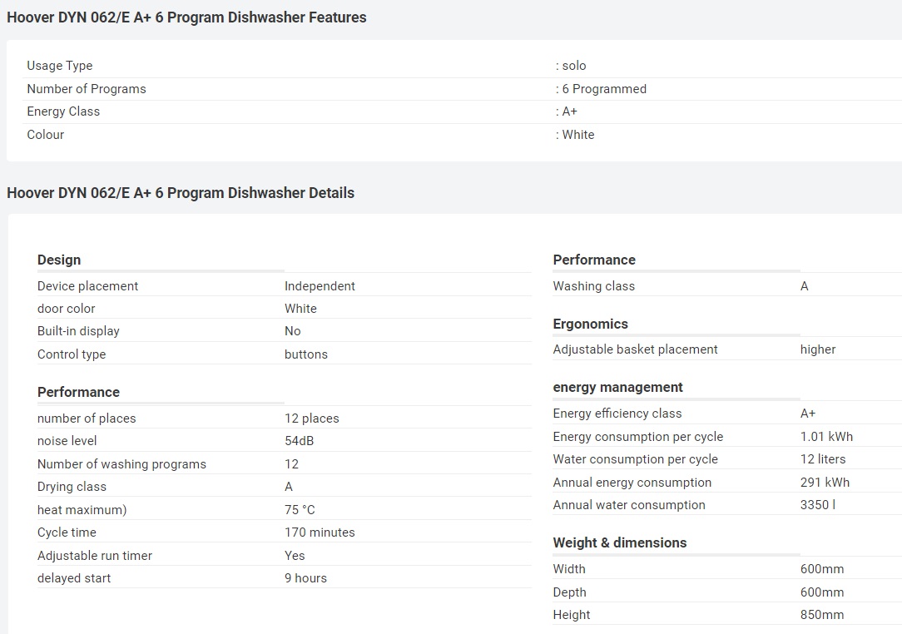Click the Colour row label
Image resolution: width=902 pixels, height=634 pixels.
pyautogui.click(x=46, y=135)
